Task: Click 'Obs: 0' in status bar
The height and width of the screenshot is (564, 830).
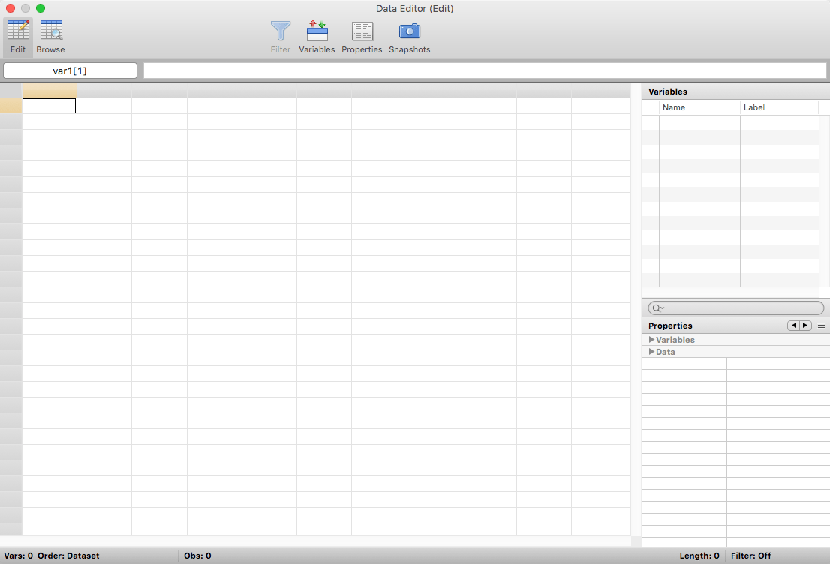Action: pos(197,556)
